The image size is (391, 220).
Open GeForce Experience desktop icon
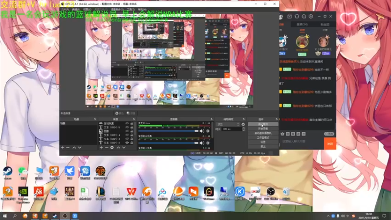pyautogui.click(x=23, y=195)
